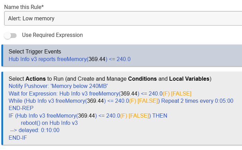Select the Wait for Expression action line
This screenshot has height=150, width=242.
pyautogui.click(x=100, y=93)
